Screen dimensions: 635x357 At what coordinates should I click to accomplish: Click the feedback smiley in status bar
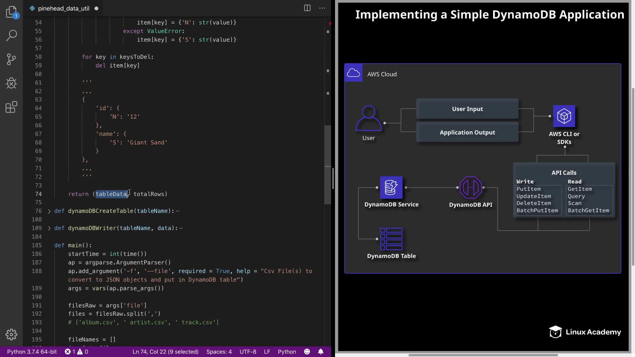point(307,352)
